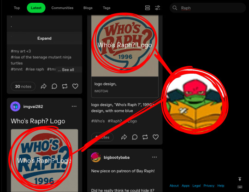Open the #my art <3 tag
Viewport: 249px width, 192px height.
[x=21, y=51]
